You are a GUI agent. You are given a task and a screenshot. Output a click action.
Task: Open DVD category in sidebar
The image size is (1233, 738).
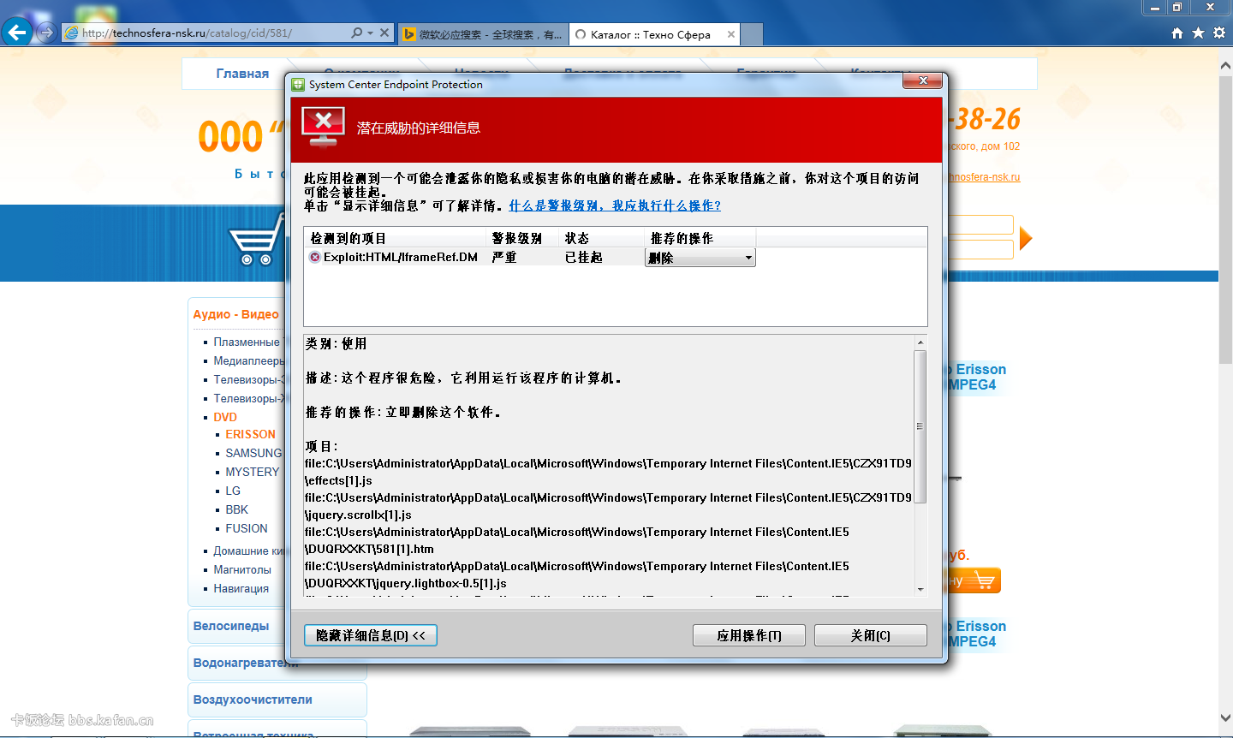pyautogui.click(x=225, y=417)
